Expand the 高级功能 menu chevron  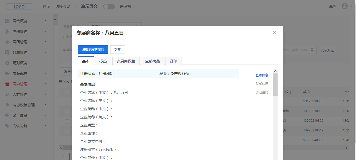45,126
